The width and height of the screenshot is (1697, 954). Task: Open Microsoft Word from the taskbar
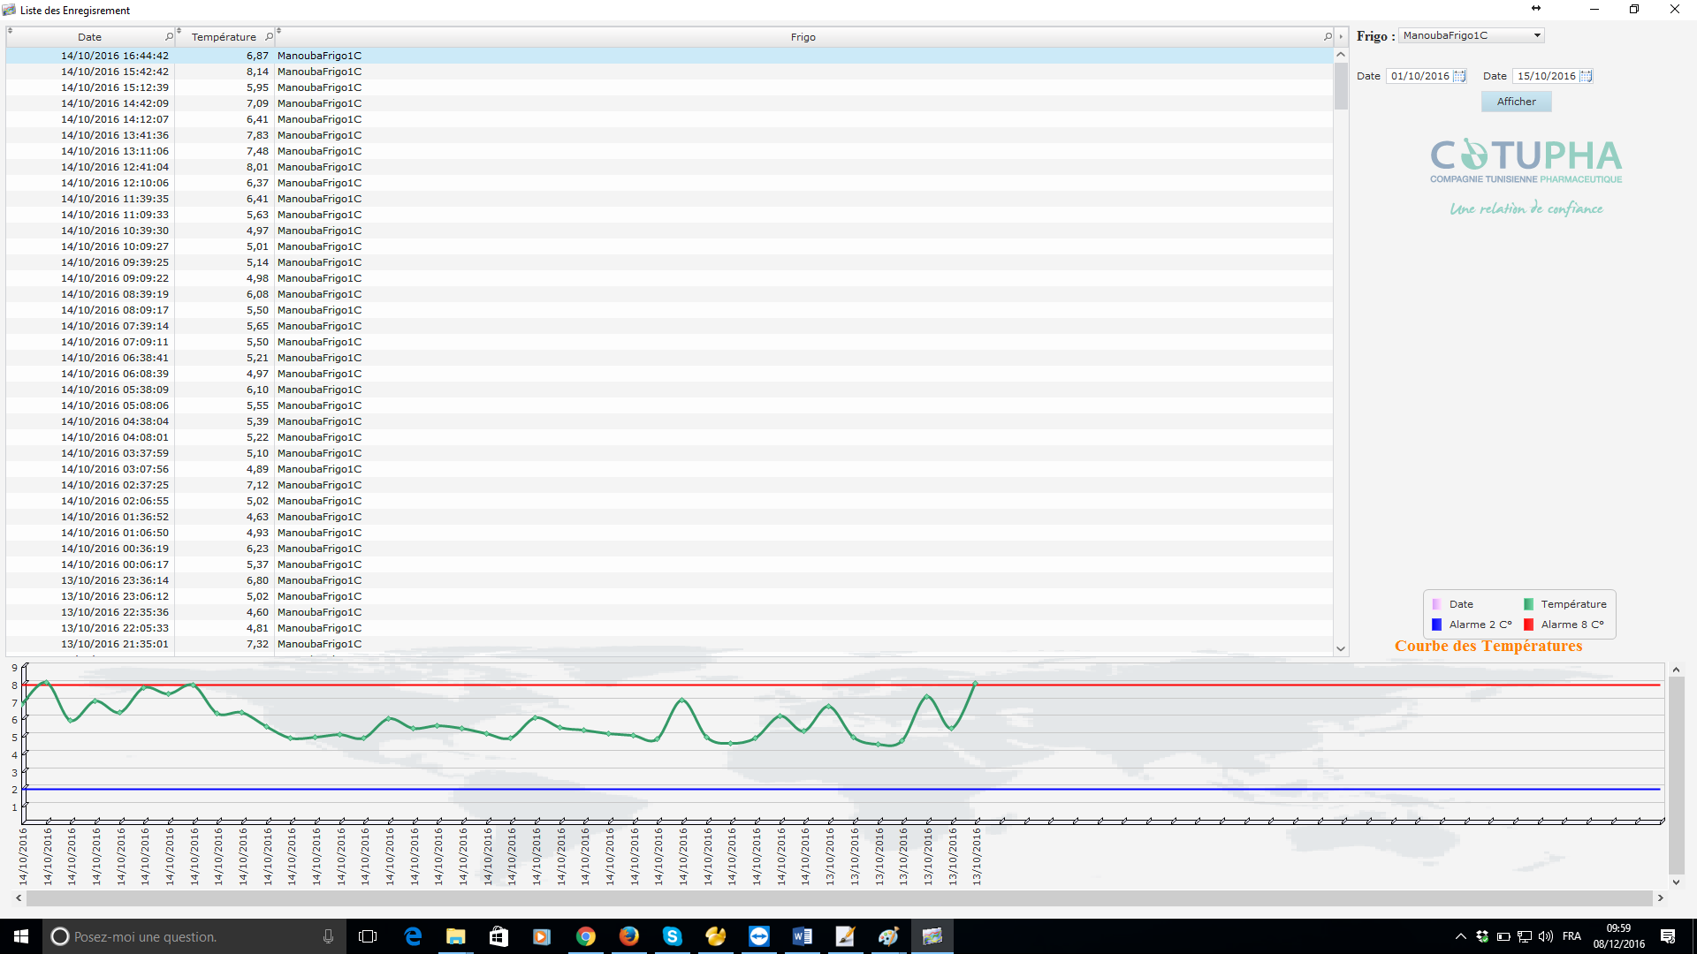point(802,936)
